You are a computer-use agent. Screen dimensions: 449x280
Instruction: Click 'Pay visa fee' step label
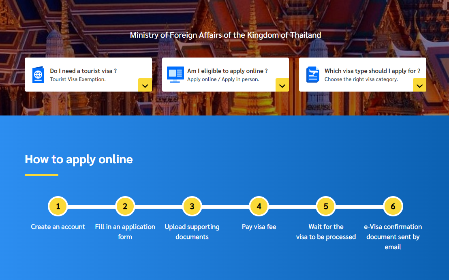(259, 227)
